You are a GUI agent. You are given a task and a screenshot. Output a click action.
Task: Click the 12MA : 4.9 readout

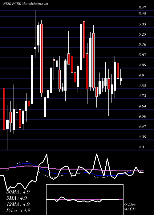click(x=18, y=204)
